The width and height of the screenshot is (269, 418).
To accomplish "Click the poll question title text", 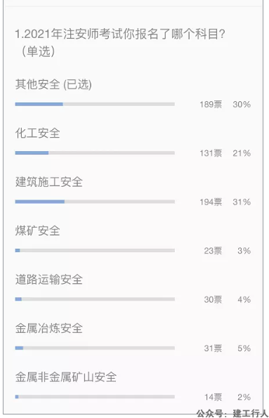I will click(x=120, y=43).
